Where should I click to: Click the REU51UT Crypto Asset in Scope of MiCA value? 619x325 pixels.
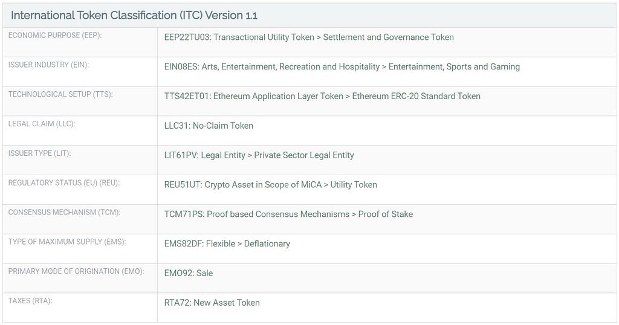click(270, 185)
